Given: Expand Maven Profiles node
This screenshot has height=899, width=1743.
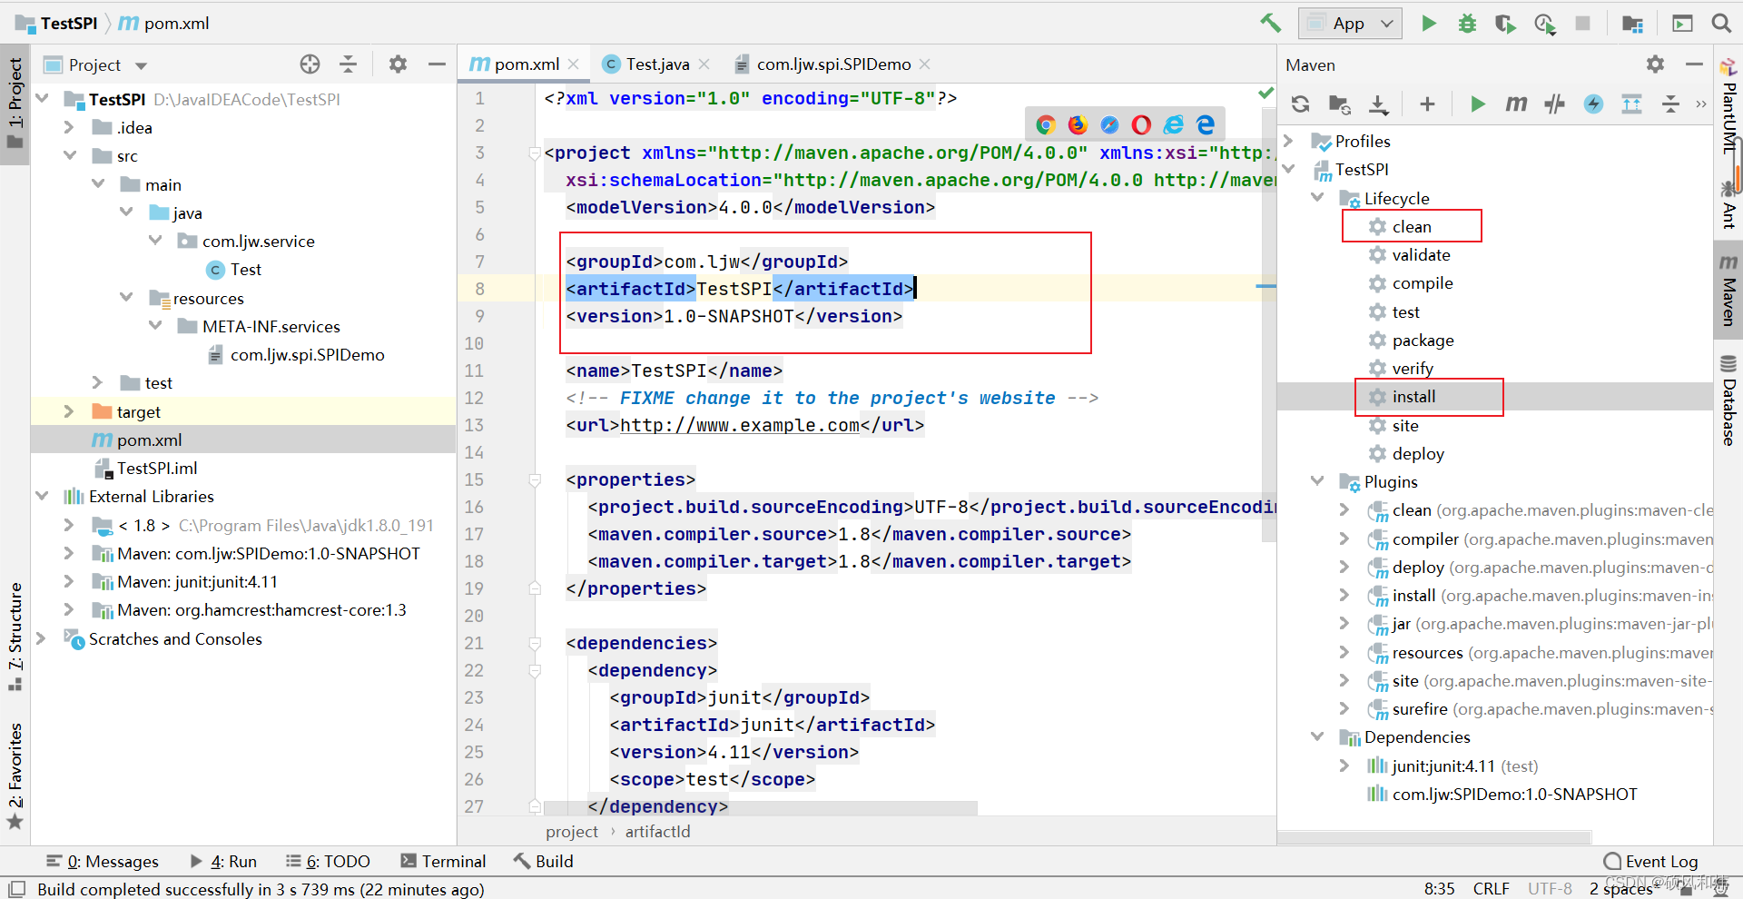Looking at the screenshot, I should tap(1288, 142).
